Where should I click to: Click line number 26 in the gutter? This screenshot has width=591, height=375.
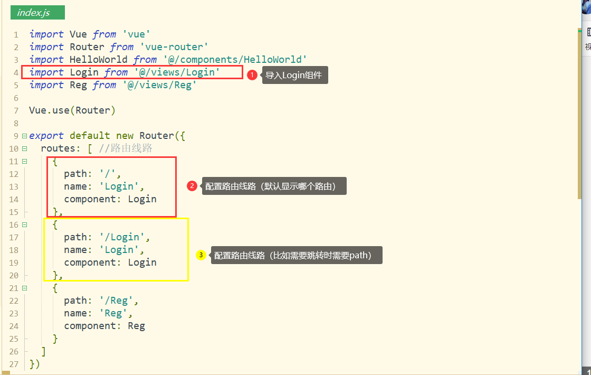pyautogui.click(x=14, y=352)
